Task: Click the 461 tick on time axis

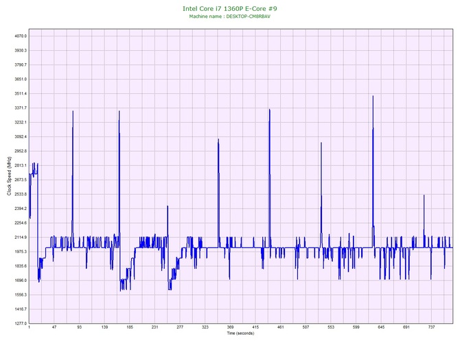Action: pos(280,327)
